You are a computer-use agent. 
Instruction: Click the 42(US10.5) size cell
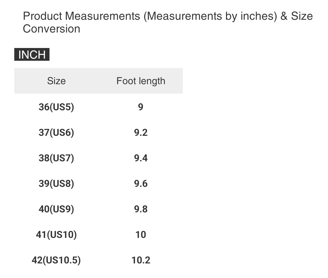click(56, 260)
